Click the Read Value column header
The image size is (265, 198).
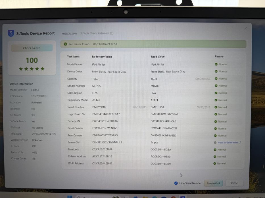click(x=158, y=57)
